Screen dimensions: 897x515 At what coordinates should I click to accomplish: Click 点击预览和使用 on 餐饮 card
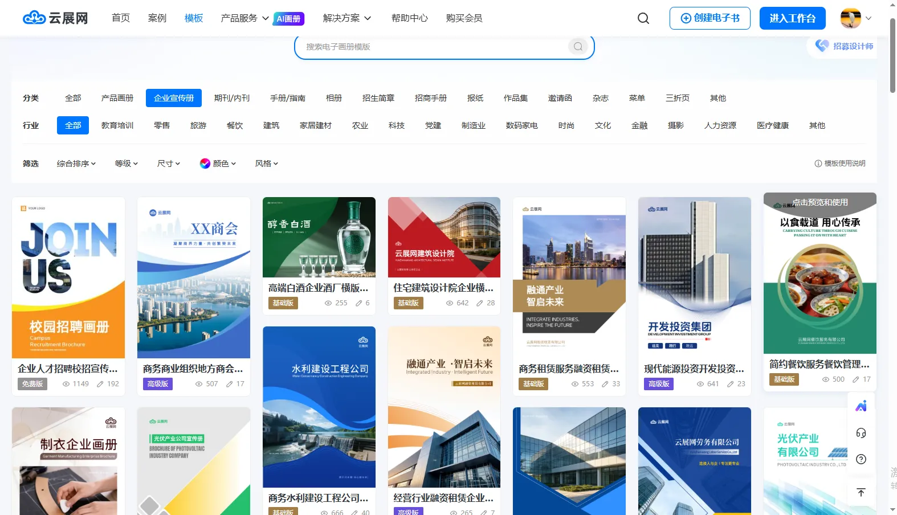pyautogui.click(x=820, y=202)
